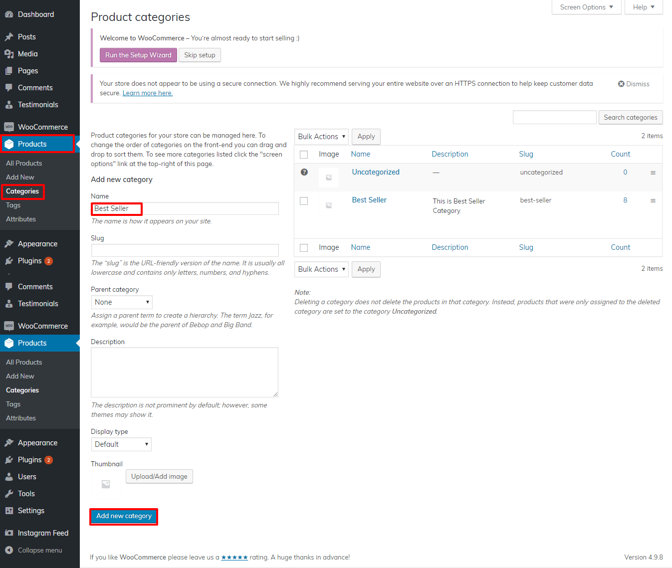Click the drag handle on Best Seller row

[653, 200]
